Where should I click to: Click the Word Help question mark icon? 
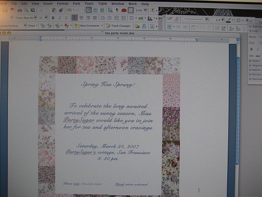(152, 10)
